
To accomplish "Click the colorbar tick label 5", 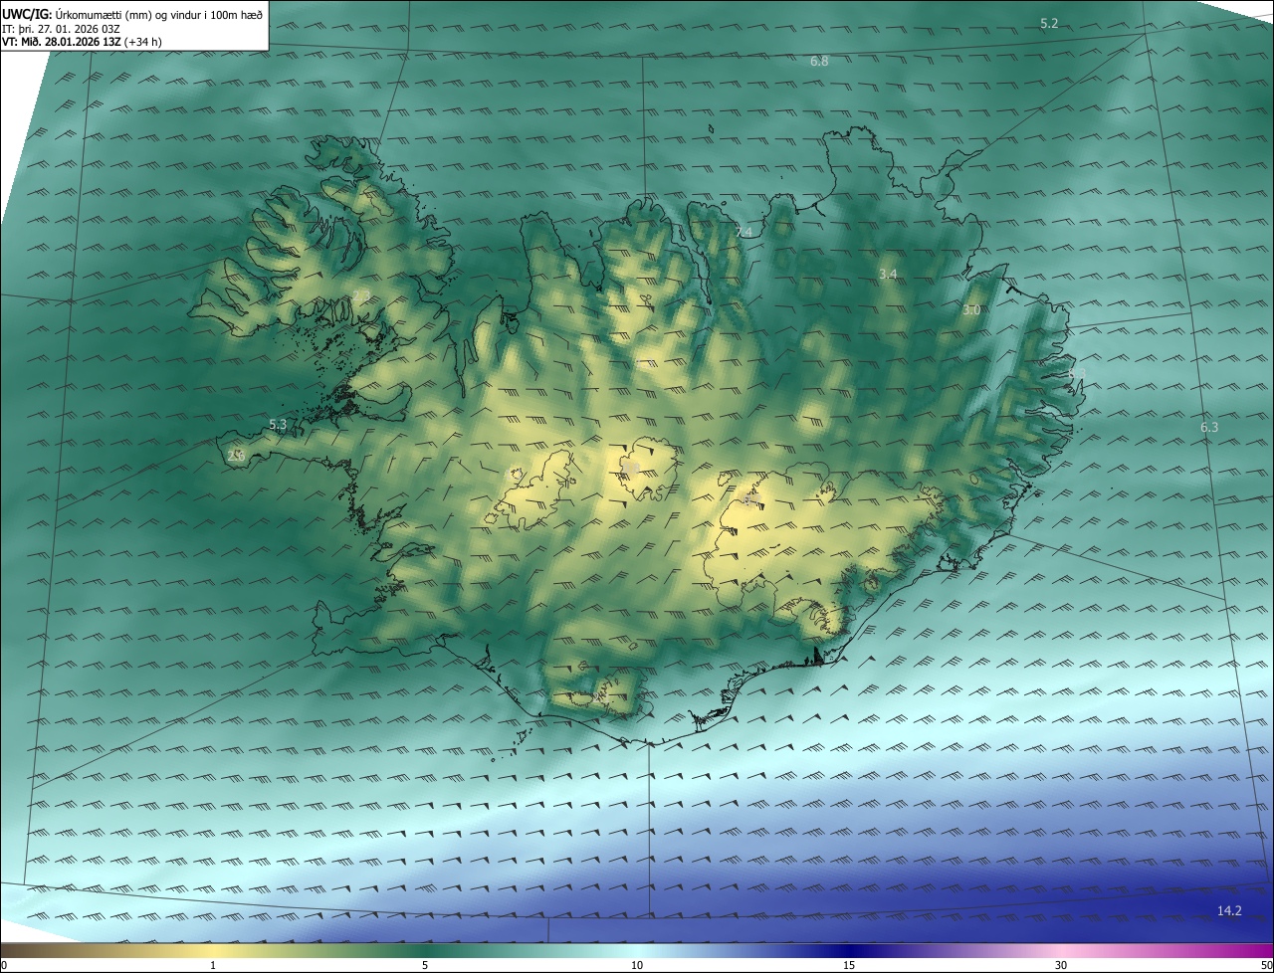I will tap(425, 965).
